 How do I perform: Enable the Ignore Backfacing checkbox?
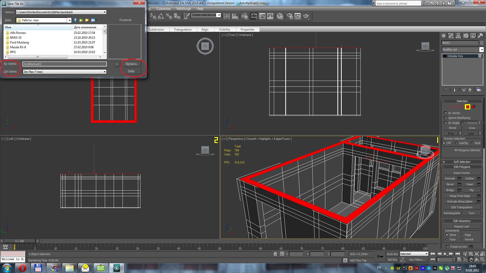pyautogui.click(x=446, y=118)
